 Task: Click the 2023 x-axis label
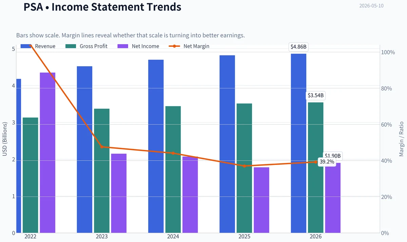102,237
